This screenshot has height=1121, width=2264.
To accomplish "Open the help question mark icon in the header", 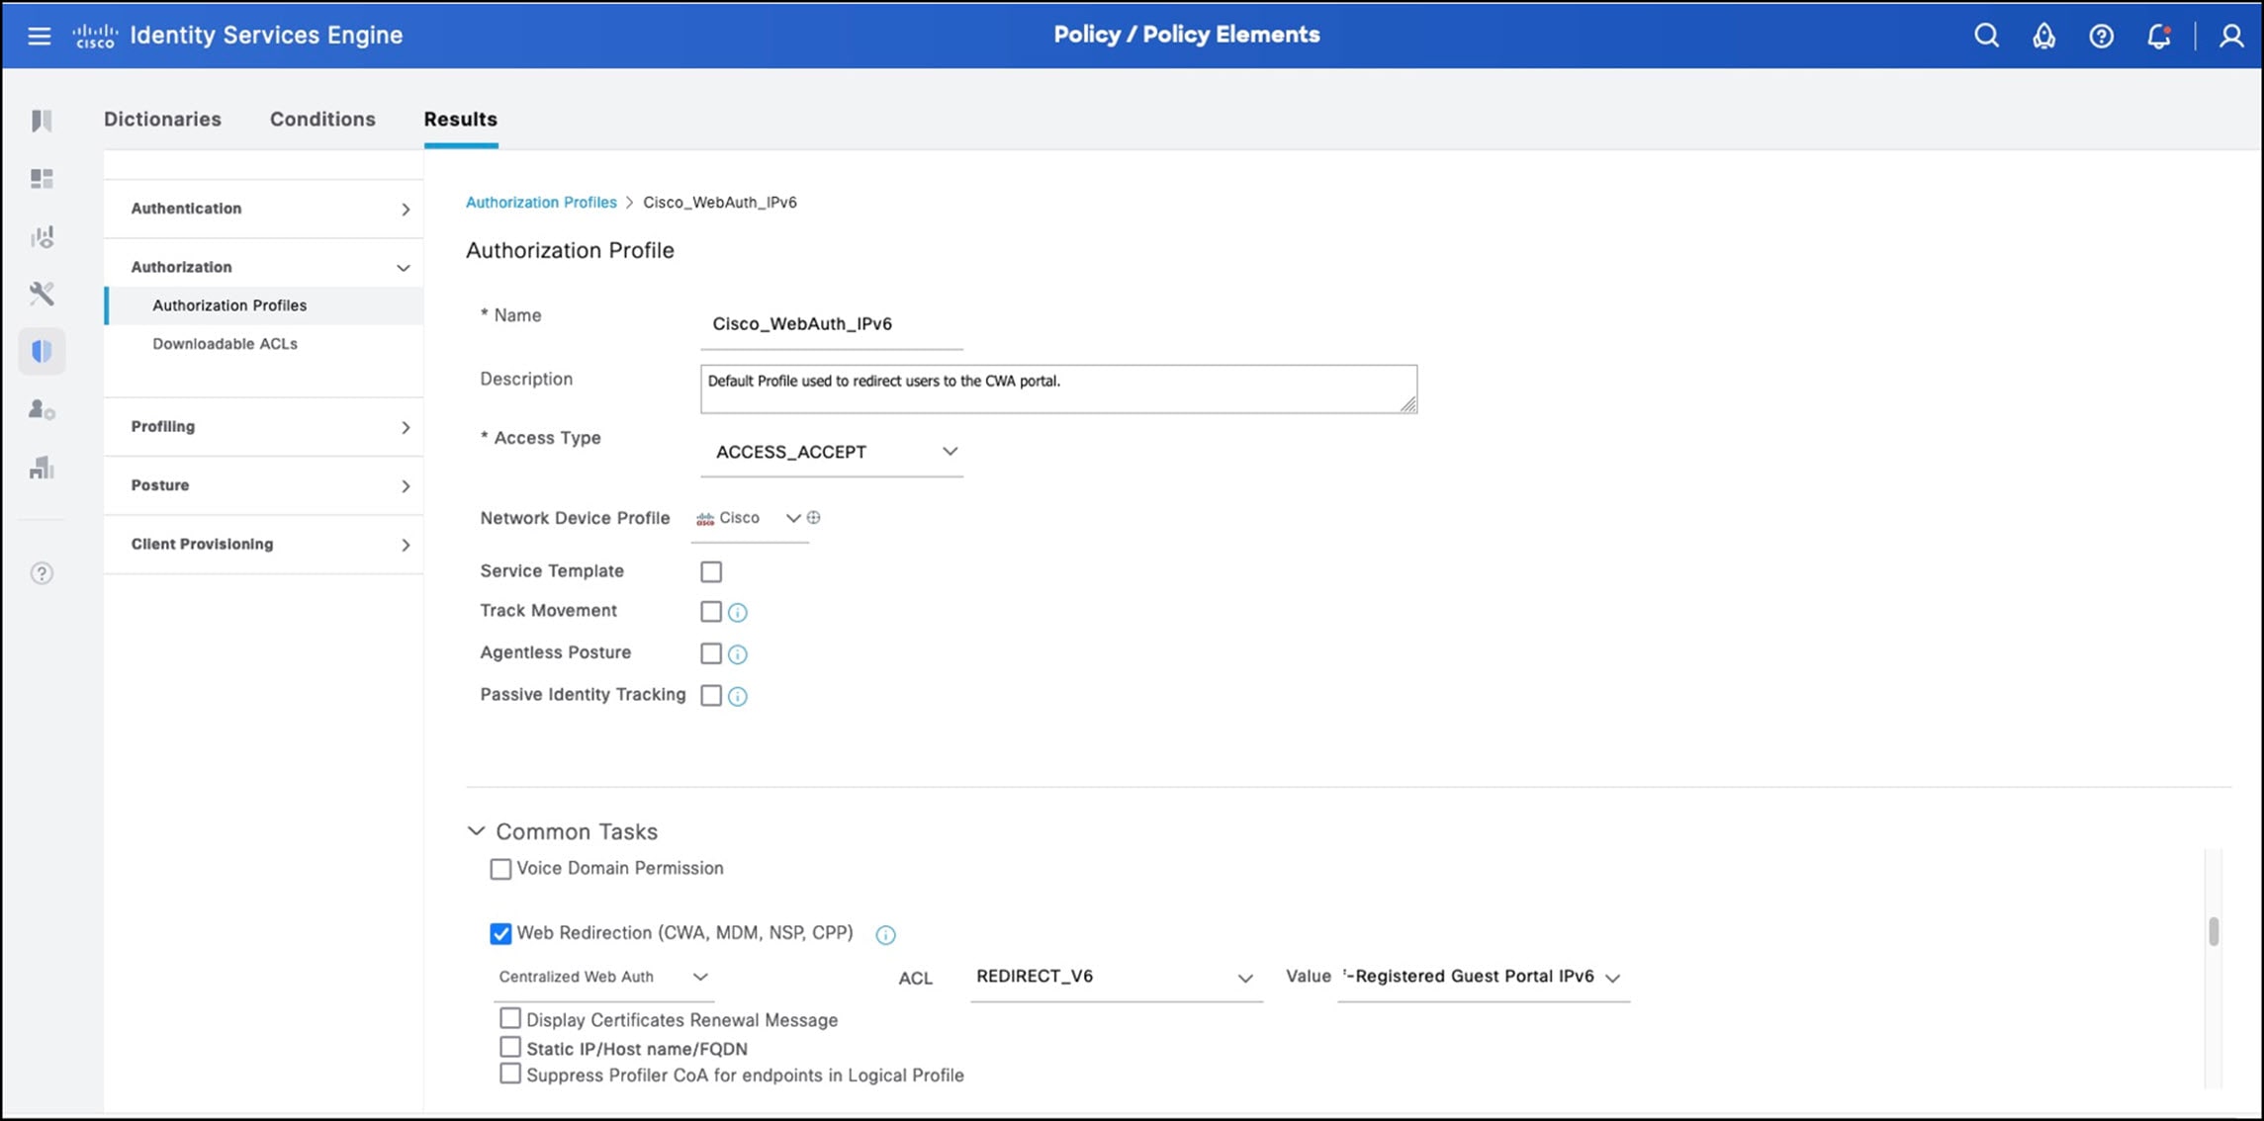I will point(2101,36).
